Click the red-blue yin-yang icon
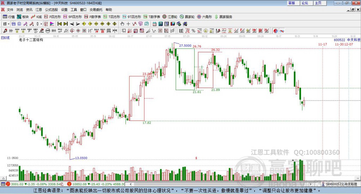Viewport: 361px width, 194px height. pyautogui.click(x=276, y=31)
